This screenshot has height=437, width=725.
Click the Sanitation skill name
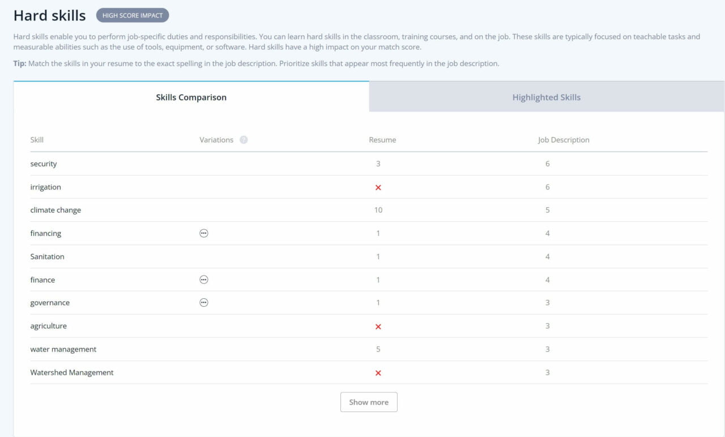coord(47,256)
